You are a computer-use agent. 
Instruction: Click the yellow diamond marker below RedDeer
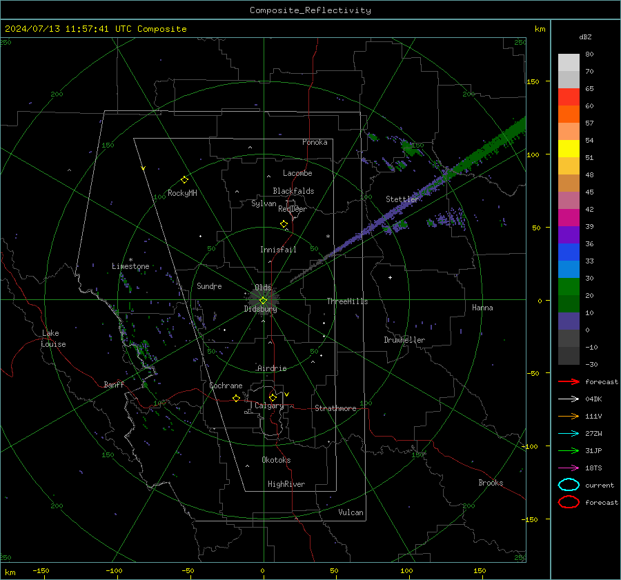284,223
